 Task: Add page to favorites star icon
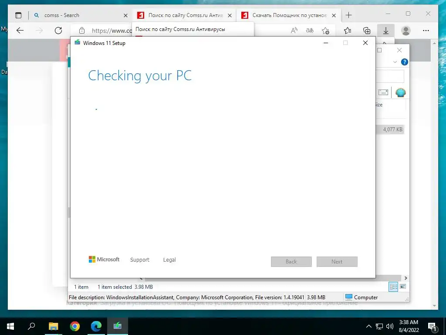click(x=325, y=31)
